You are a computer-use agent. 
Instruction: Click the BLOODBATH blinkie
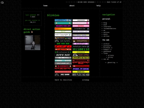coord(63,66)
